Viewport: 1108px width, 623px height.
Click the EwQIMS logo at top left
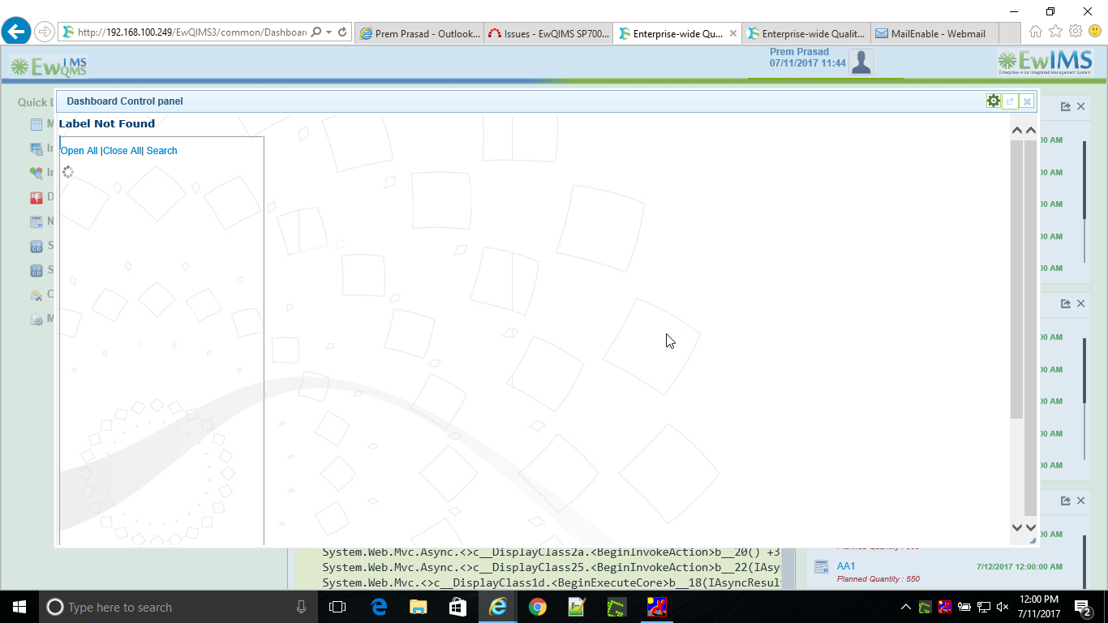[x=49, y=67]
